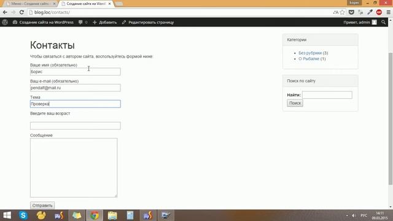Click the 'РУС' language indicator
This screenshot has height=221, width=393.
pos(364,215)
